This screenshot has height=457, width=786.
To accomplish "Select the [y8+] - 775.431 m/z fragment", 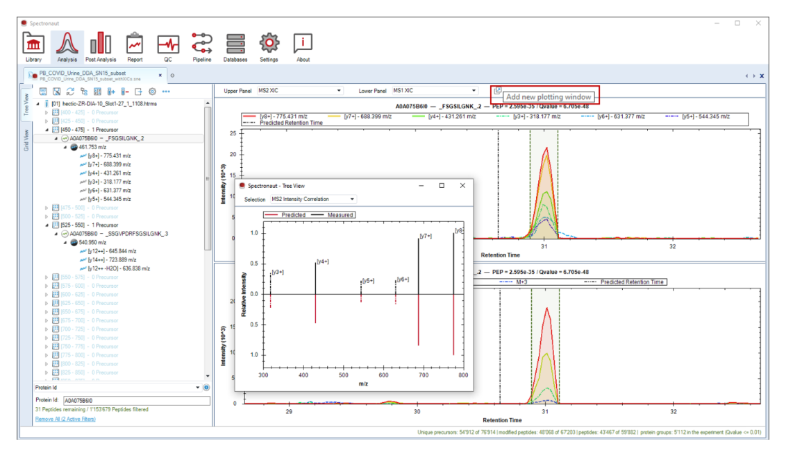I will pos(109,155).
